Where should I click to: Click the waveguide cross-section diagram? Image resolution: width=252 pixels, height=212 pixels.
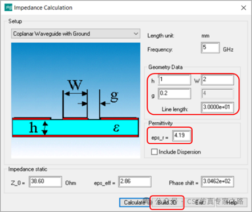(76, 101)
